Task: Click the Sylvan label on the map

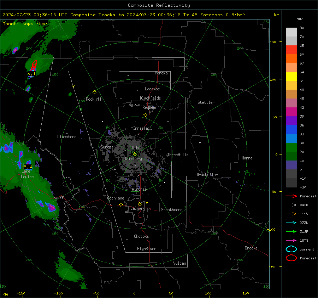Action: [x=135, y=105]
